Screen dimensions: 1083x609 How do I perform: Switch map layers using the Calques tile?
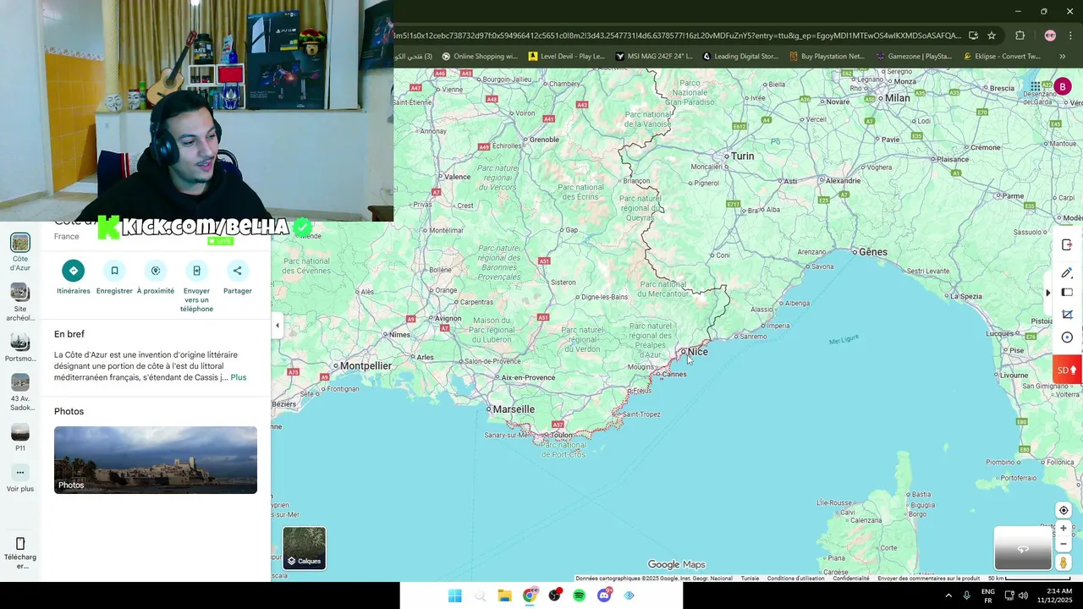[x=304, y=548]
